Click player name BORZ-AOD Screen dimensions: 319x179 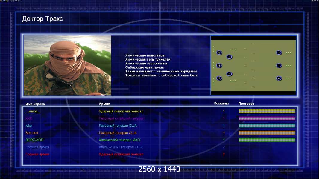click(x=34, y=140)
